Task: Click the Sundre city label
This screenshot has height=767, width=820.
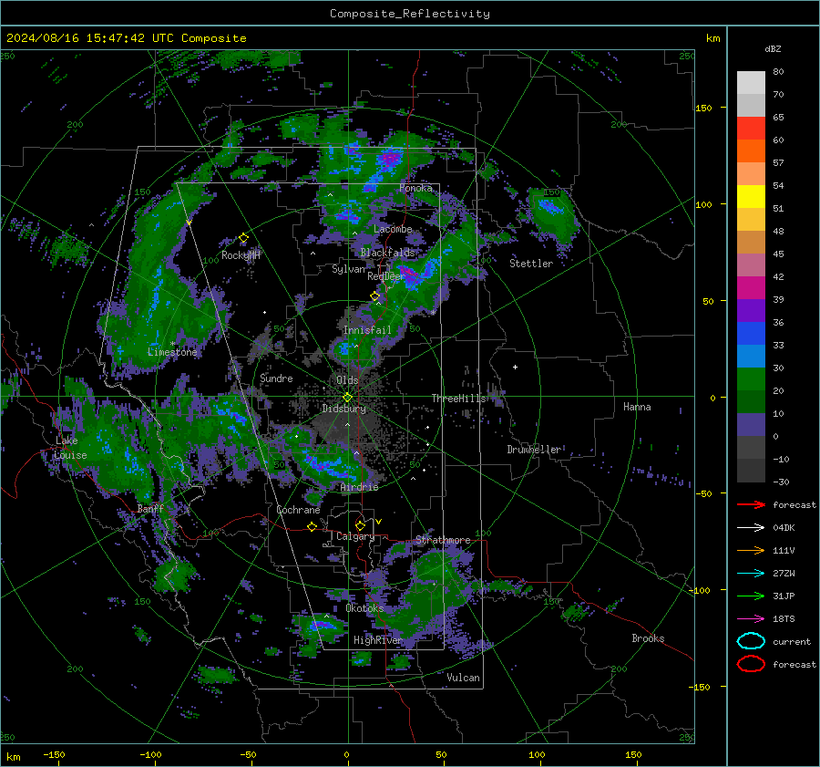Action: (x=276, y=378)
